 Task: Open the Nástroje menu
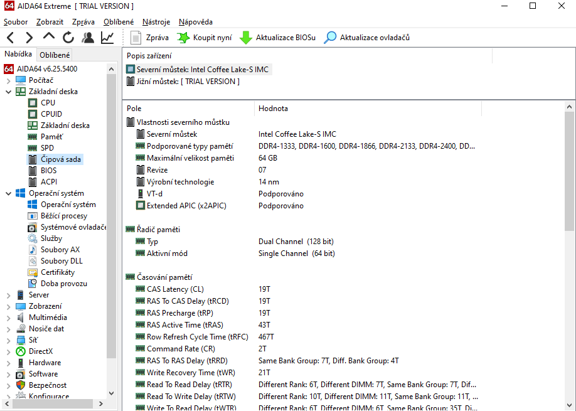(x=156, y=22)
